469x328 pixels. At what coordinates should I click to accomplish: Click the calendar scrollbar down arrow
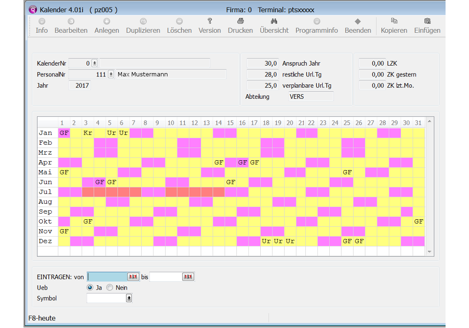430,252
